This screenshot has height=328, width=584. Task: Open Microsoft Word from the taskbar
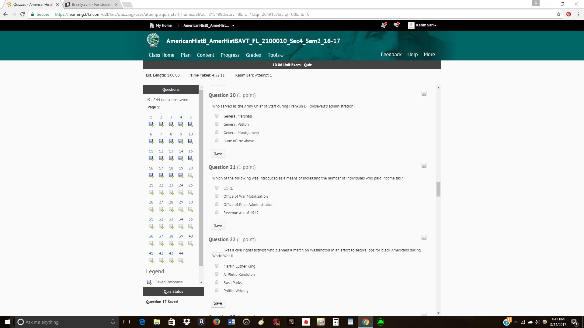pyautogui.click(x=231, y=322)
